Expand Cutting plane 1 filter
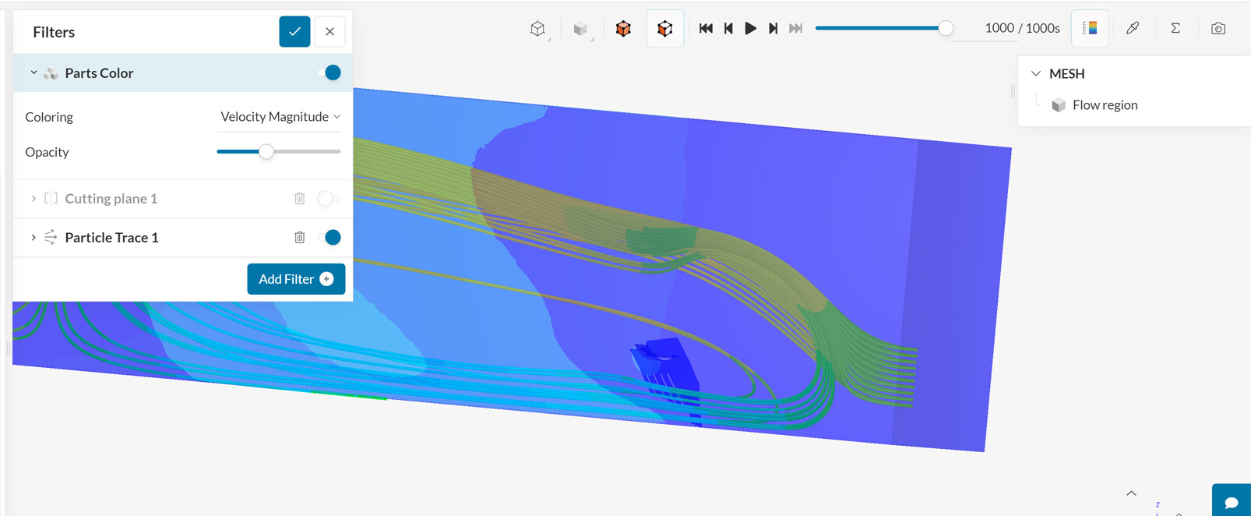 click(x=33, y=199)
